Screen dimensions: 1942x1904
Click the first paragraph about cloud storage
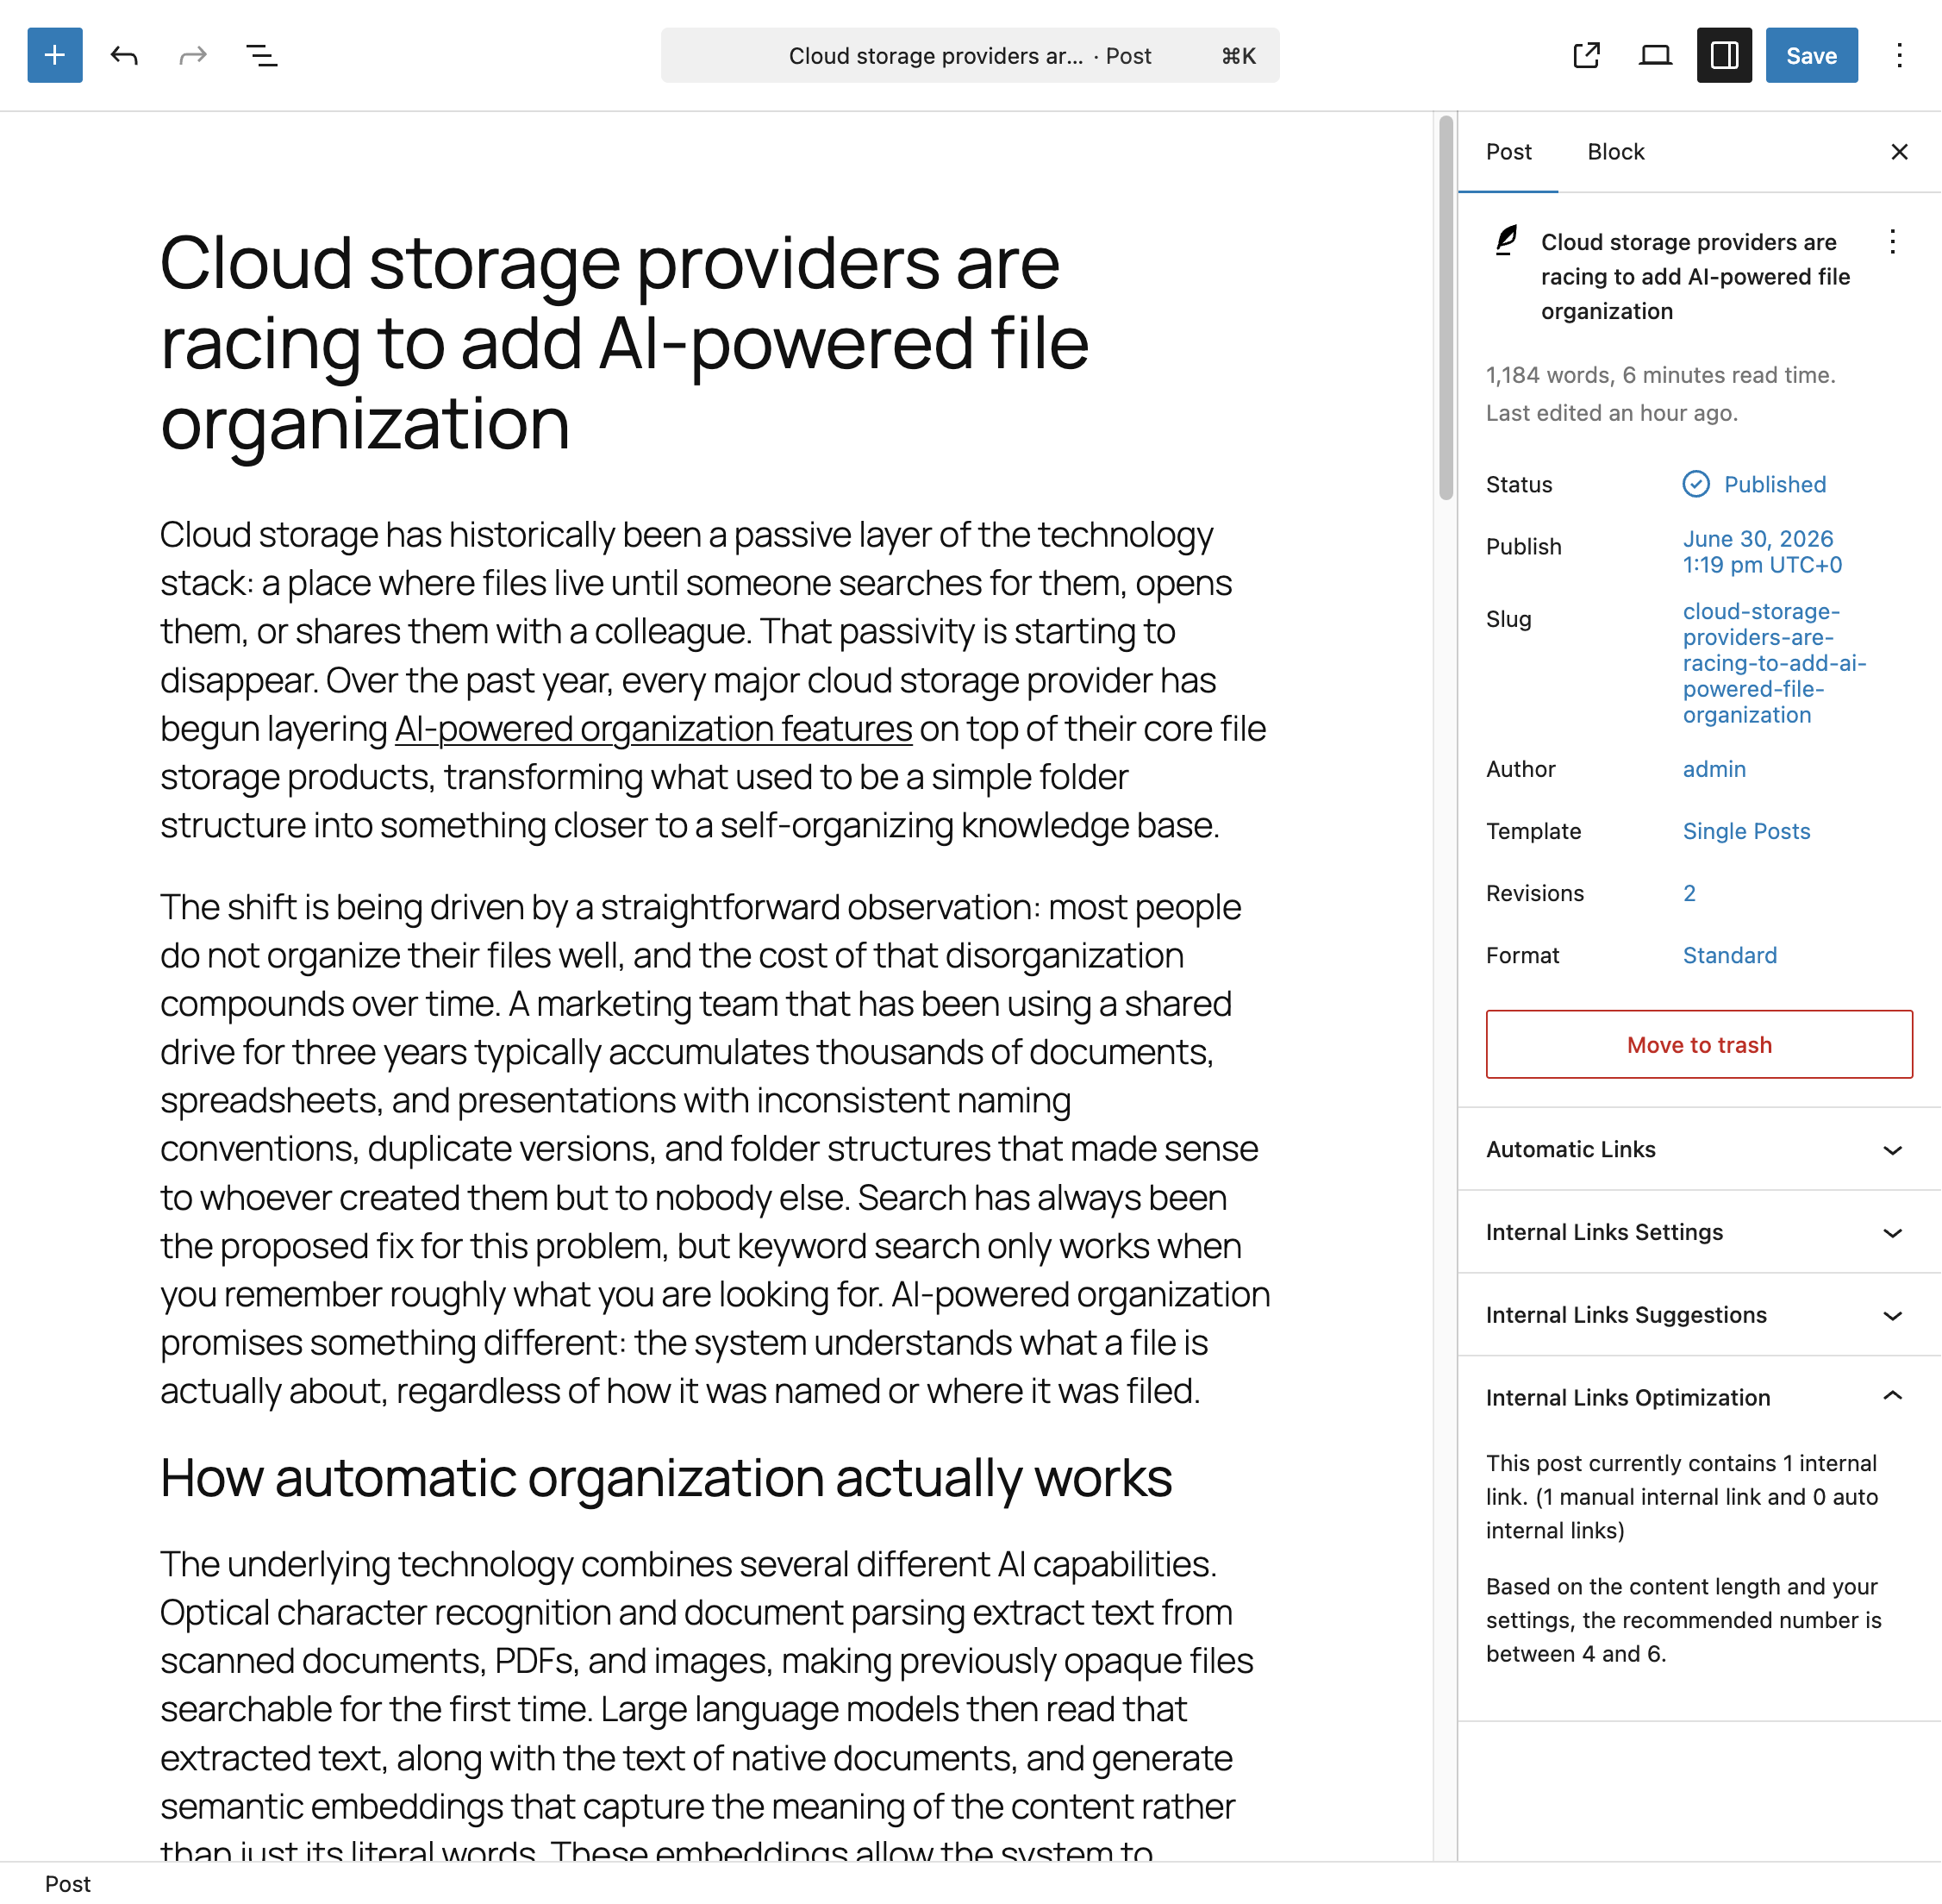coord(714,680)
